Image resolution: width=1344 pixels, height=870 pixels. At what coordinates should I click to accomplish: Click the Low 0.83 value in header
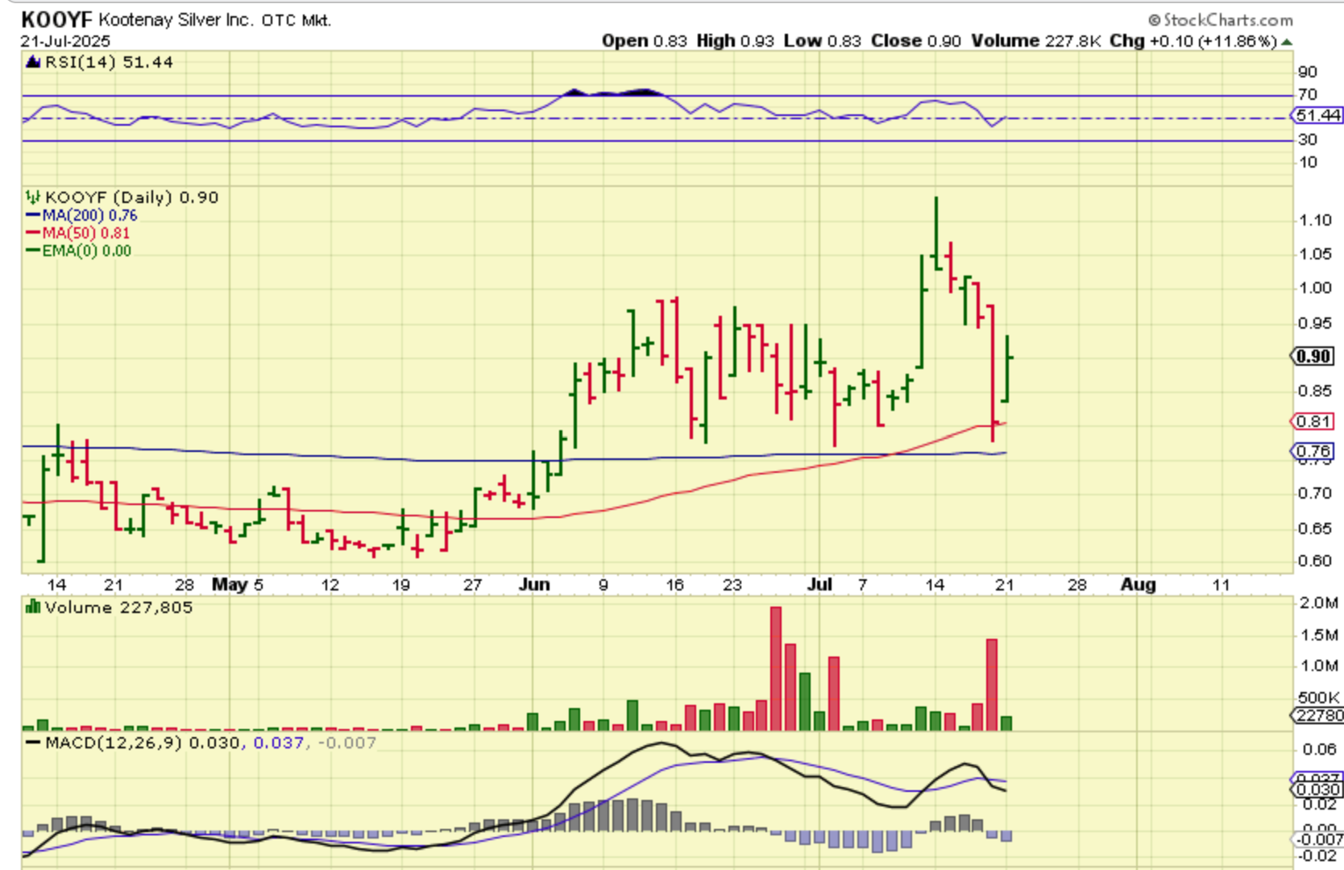823,41
